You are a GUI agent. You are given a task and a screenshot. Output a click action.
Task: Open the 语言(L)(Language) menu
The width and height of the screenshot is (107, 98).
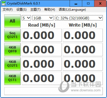[72, 10]
